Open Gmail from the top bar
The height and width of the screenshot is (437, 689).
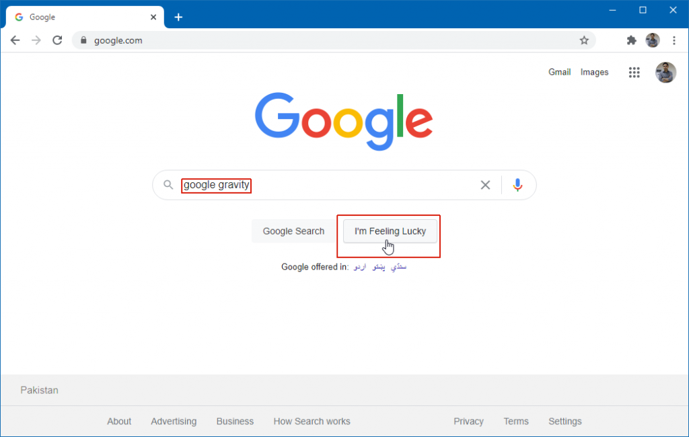[x=559, y=72]
